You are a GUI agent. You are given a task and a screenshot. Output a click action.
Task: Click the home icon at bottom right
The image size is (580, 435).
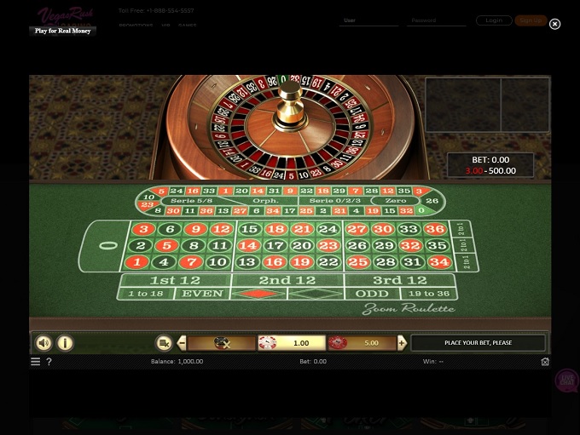click(545, 362)
